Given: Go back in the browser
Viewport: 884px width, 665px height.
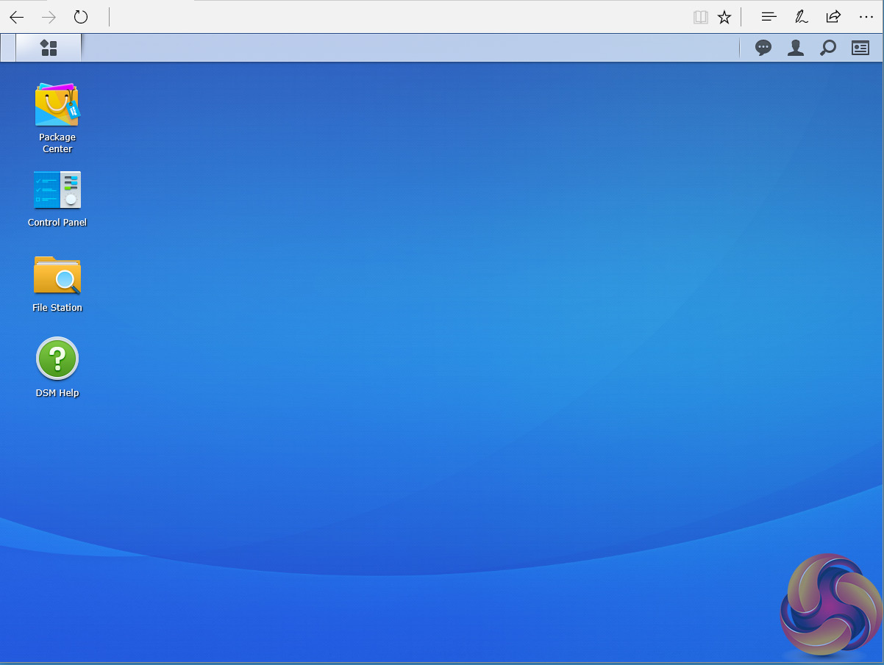Looking at the screenshot, I should click(16, 17).
